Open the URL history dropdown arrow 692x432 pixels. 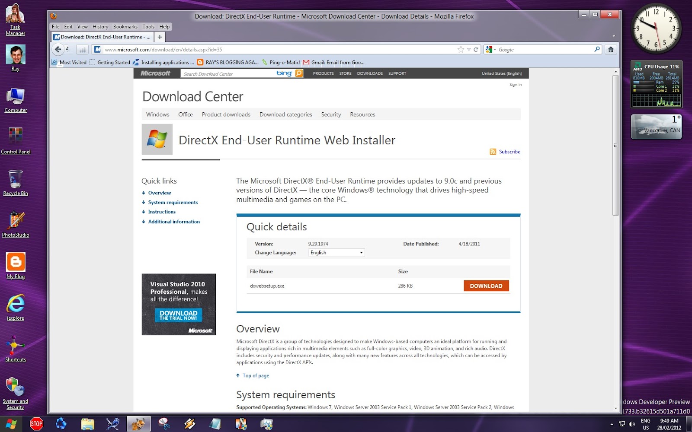[x=469, y=50]
